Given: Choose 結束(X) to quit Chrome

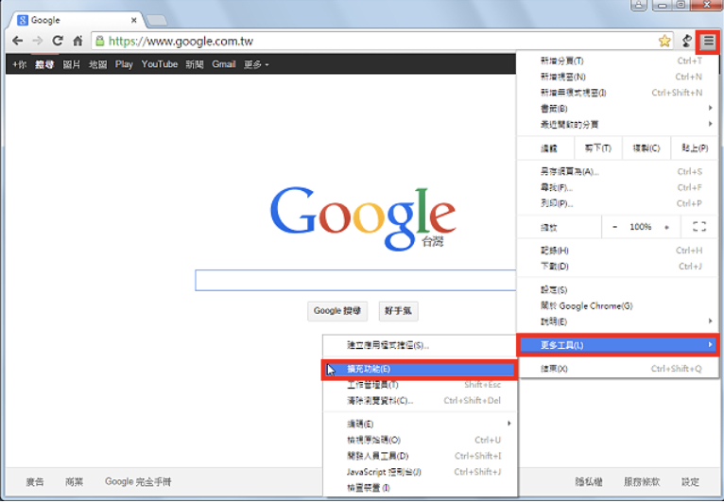Looking at the screenshot, I should 617,369.
